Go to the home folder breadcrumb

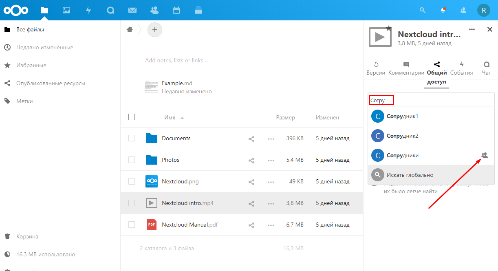[x=130, y=29]
